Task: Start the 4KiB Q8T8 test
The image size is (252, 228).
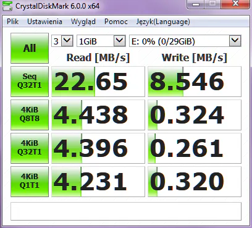Action: pos(30,115)
